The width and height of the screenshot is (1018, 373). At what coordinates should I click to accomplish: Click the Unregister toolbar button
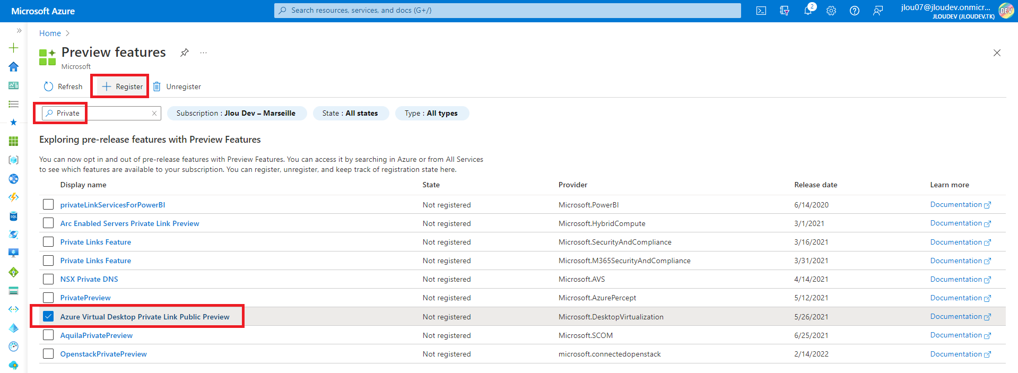[x=177, y=86]
